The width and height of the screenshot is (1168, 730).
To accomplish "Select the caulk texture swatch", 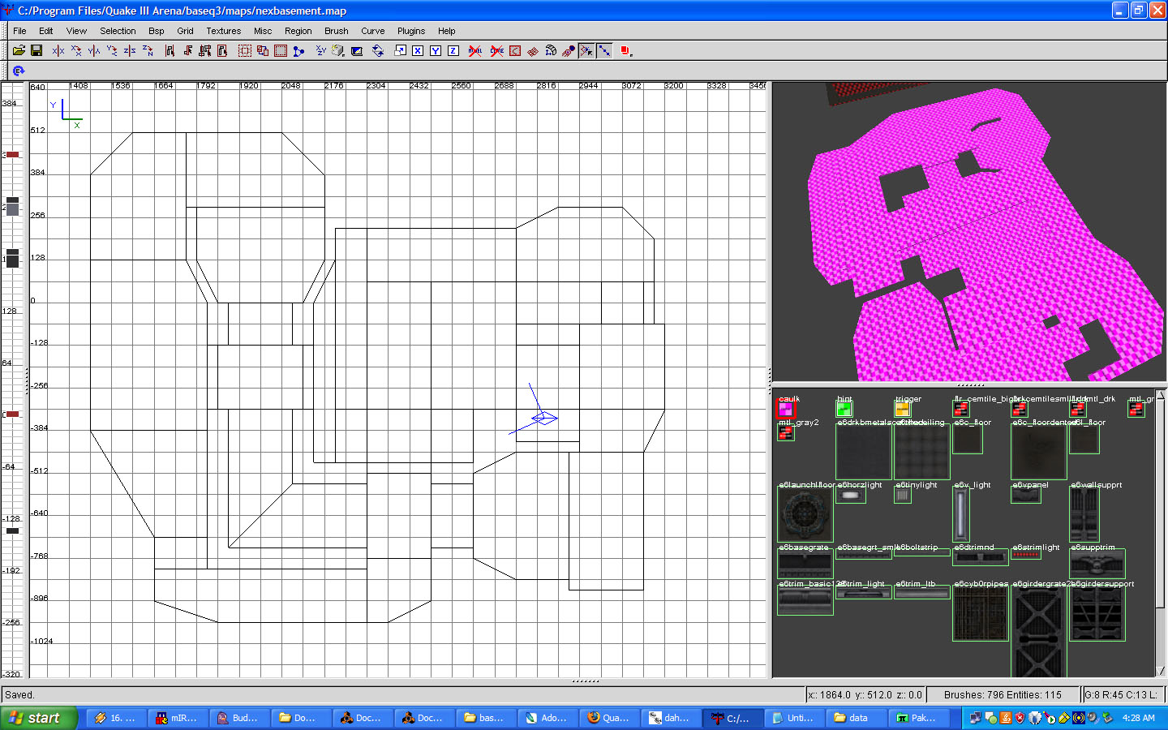I will click(785, 410).
